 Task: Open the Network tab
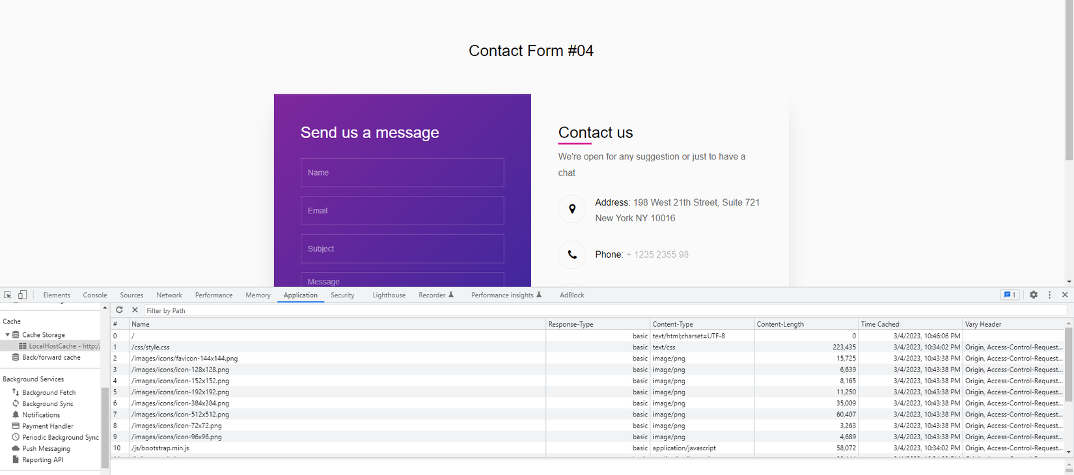169,295
